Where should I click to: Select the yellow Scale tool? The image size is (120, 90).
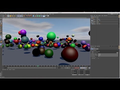10,16
